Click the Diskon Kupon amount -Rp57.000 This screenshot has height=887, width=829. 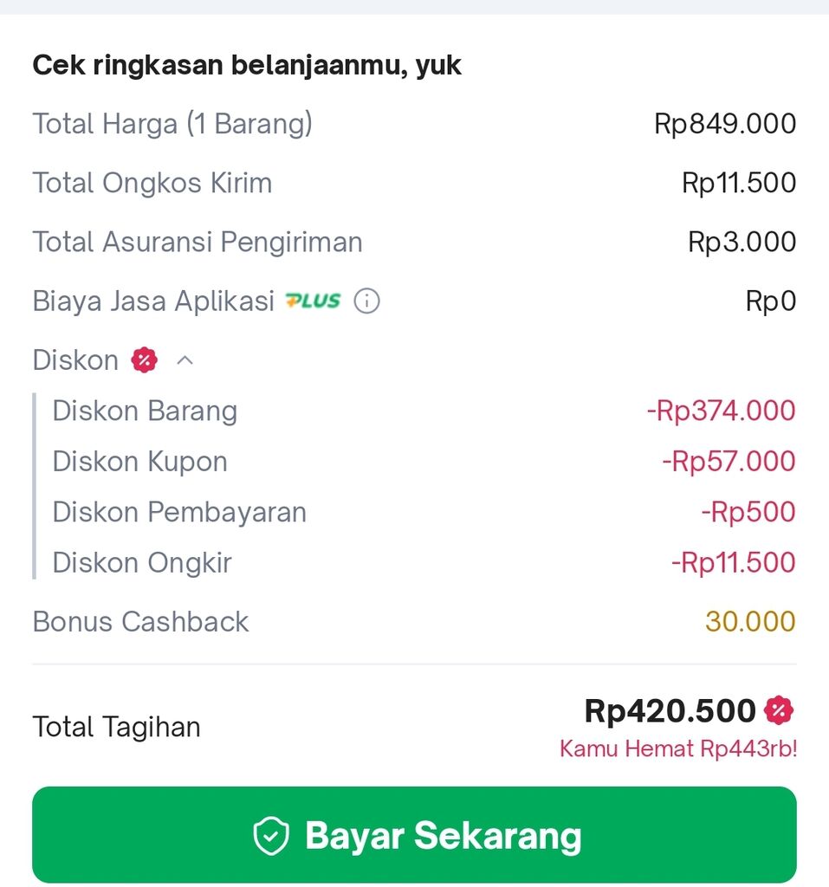729,461
